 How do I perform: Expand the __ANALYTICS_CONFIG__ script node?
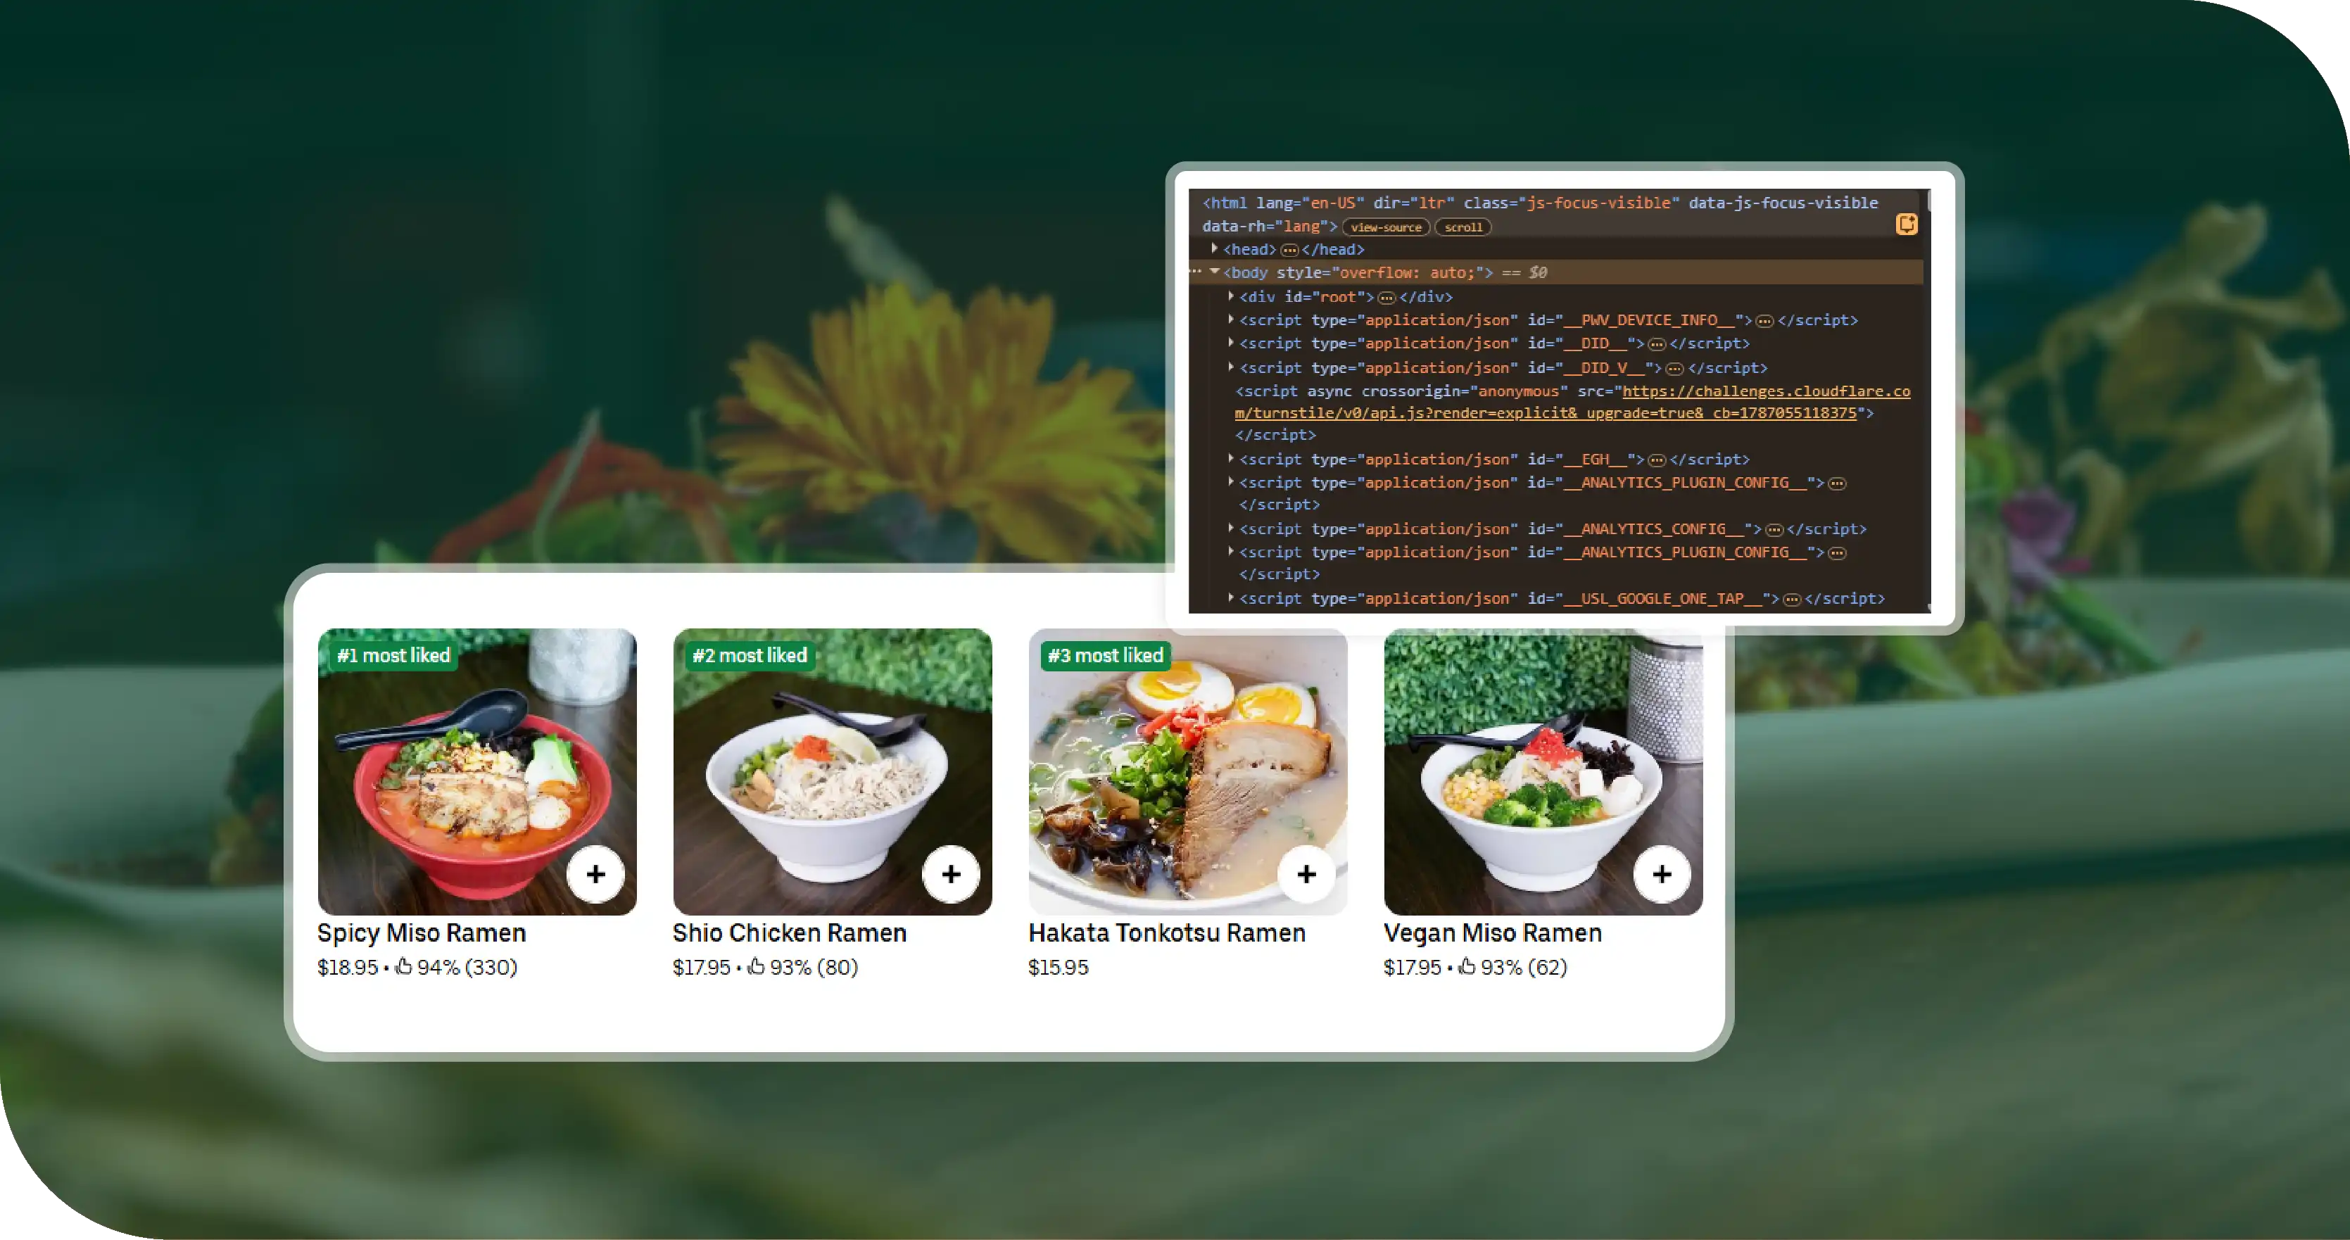[x=1231, y=527]
